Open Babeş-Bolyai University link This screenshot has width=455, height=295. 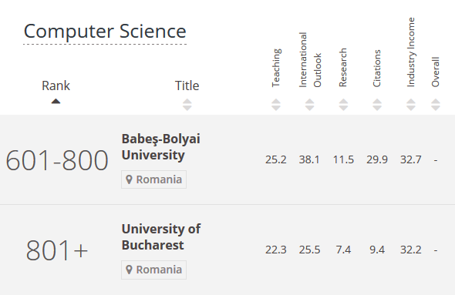[160, 147]
